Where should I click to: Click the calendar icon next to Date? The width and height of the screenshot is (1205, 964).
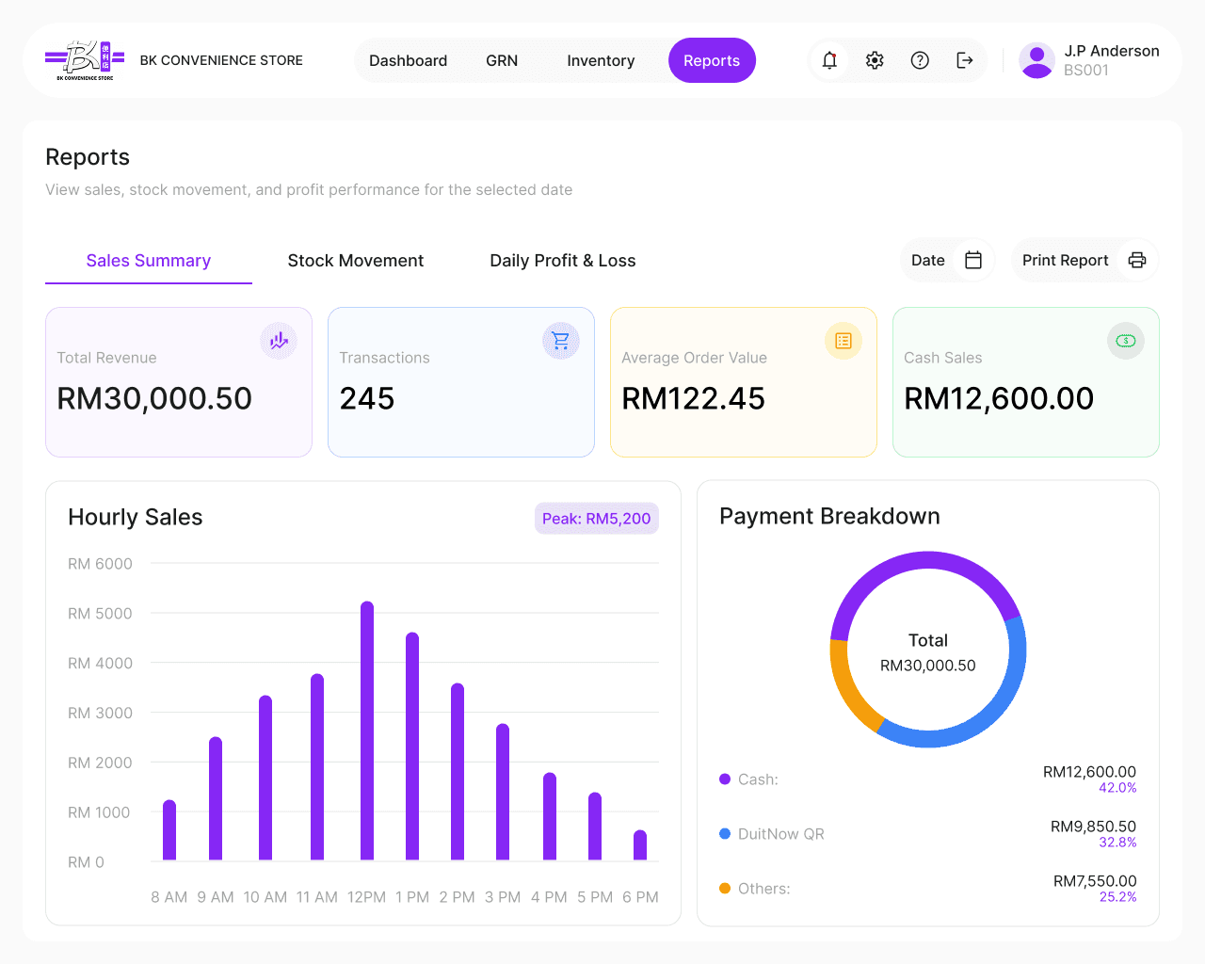click(x=973, y=260)
